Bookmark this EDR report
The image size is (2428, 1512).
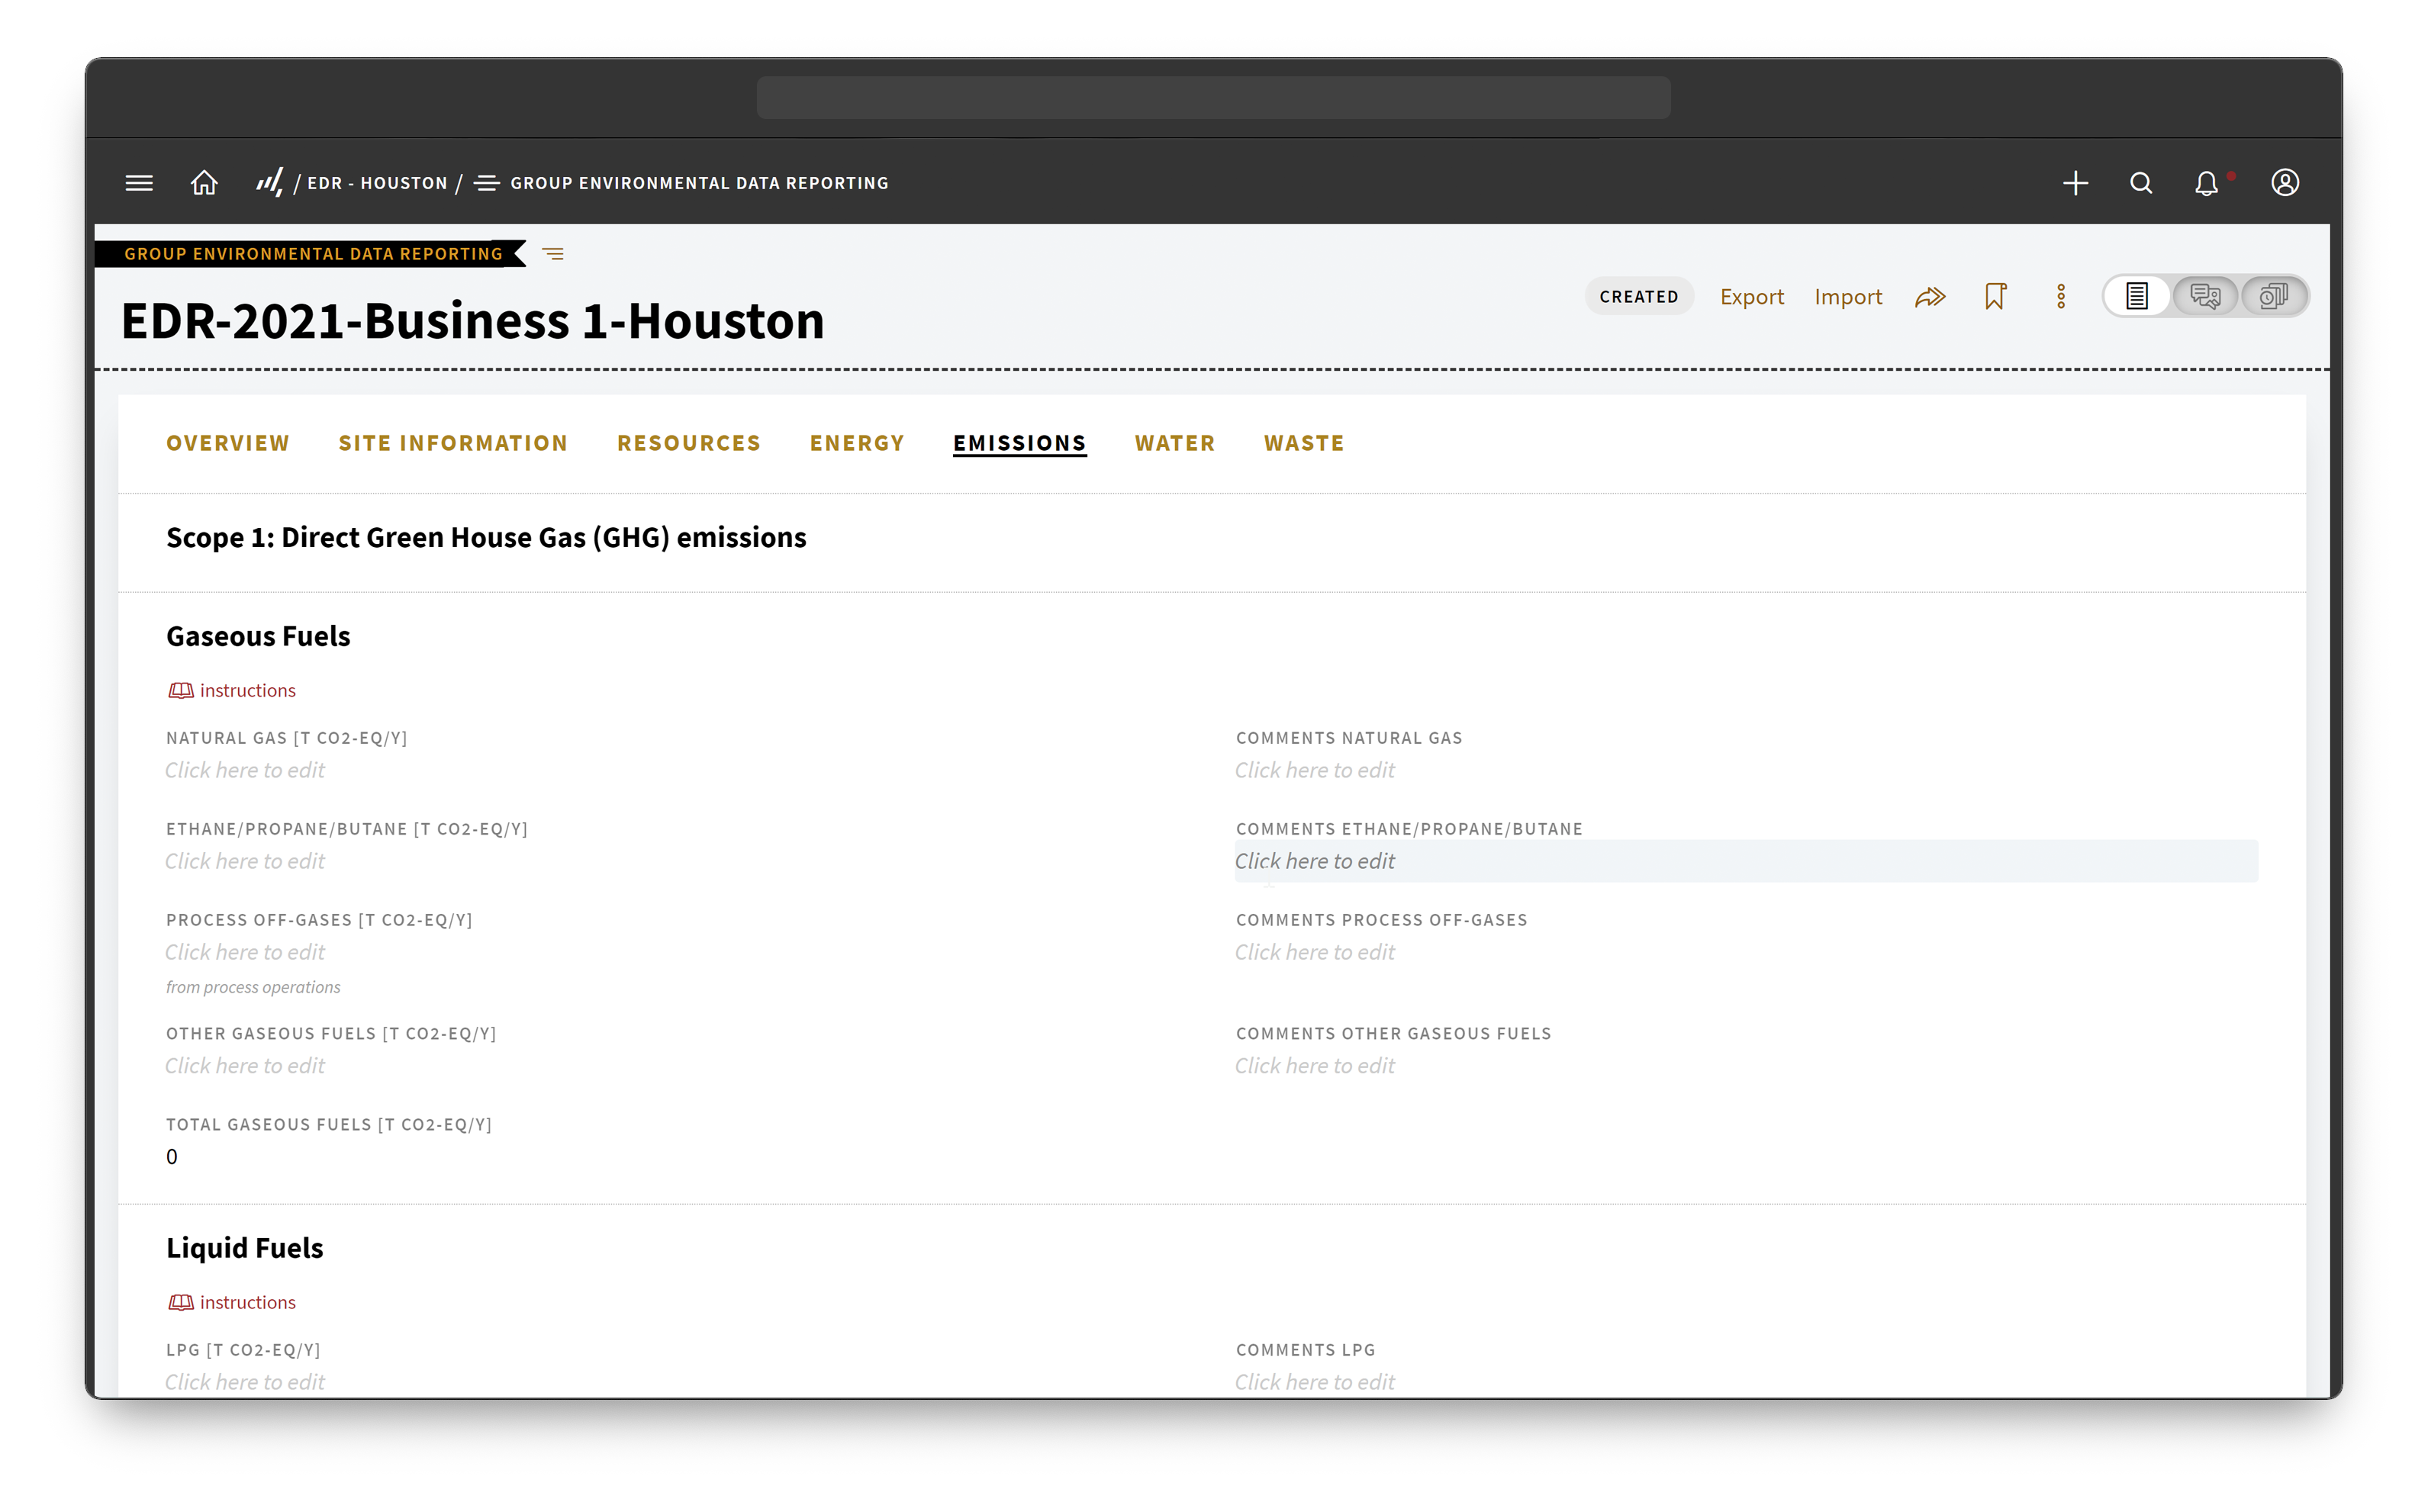click(x=1995, y=296)
